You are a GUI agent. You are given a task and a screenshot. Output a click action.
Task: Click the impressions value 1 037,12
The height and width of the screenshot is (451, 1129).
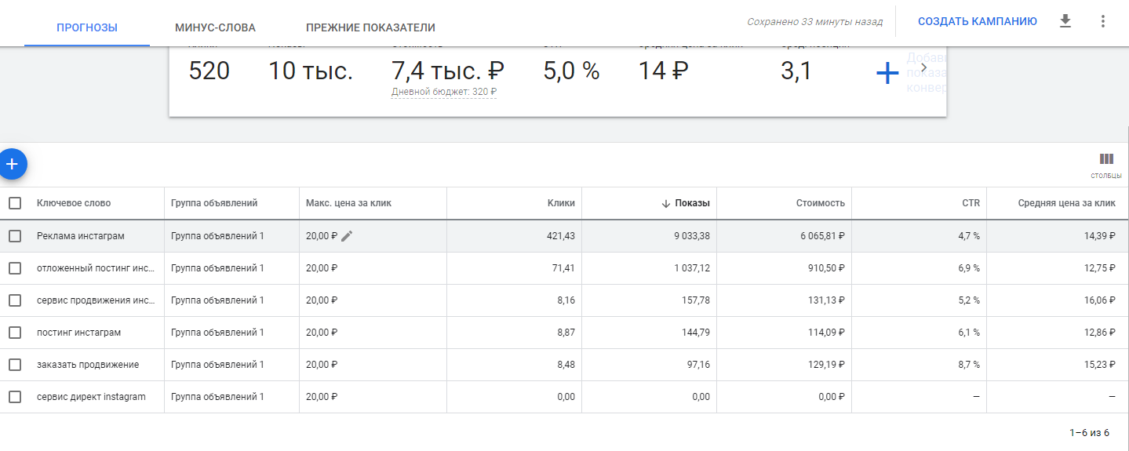pos(692,268)
